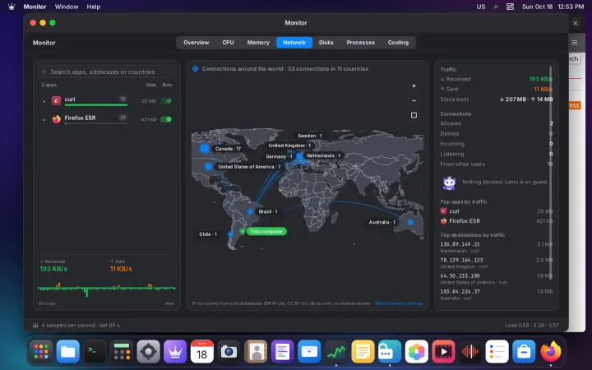Open the Processes tab
This screenshot has height=370, width=592.
coord(361,42)
